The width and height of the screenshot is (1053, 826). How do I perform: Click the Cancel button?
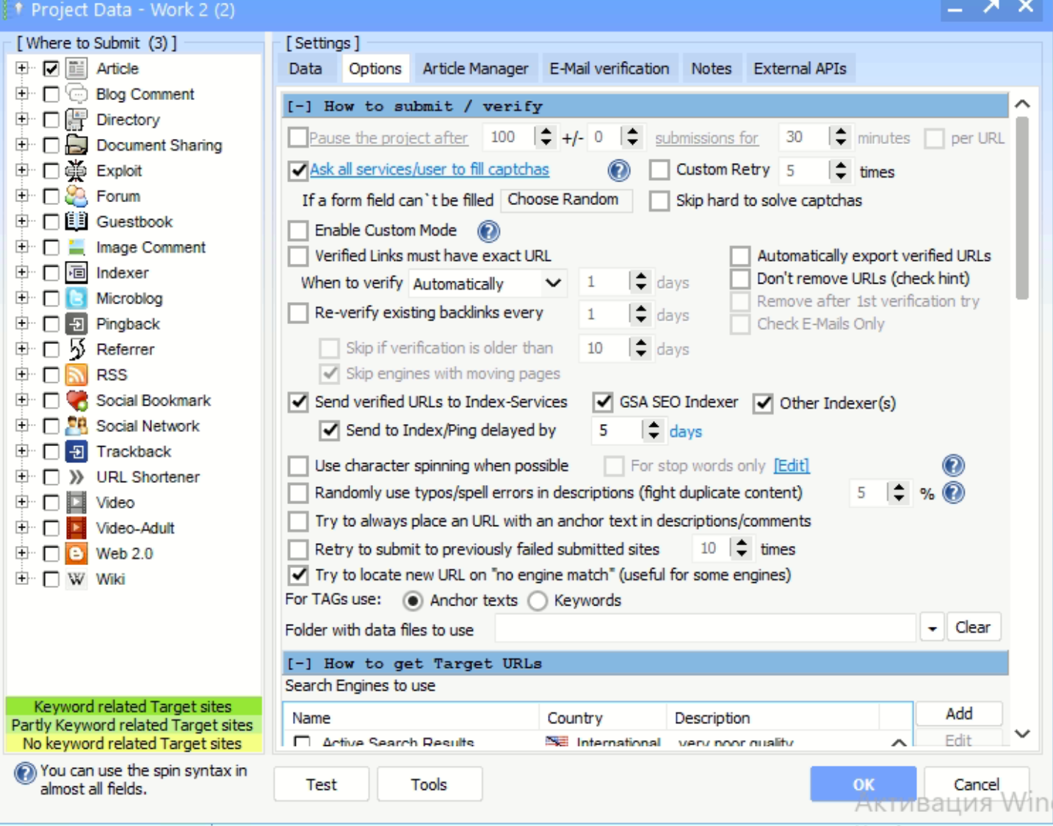coord(977,784)
